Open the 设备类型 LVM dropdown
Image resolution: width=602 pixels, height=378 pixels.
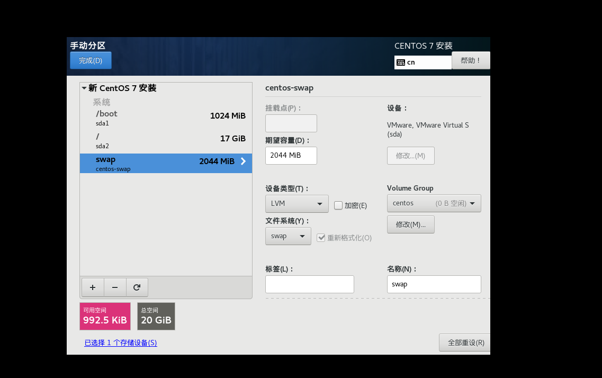297,203
